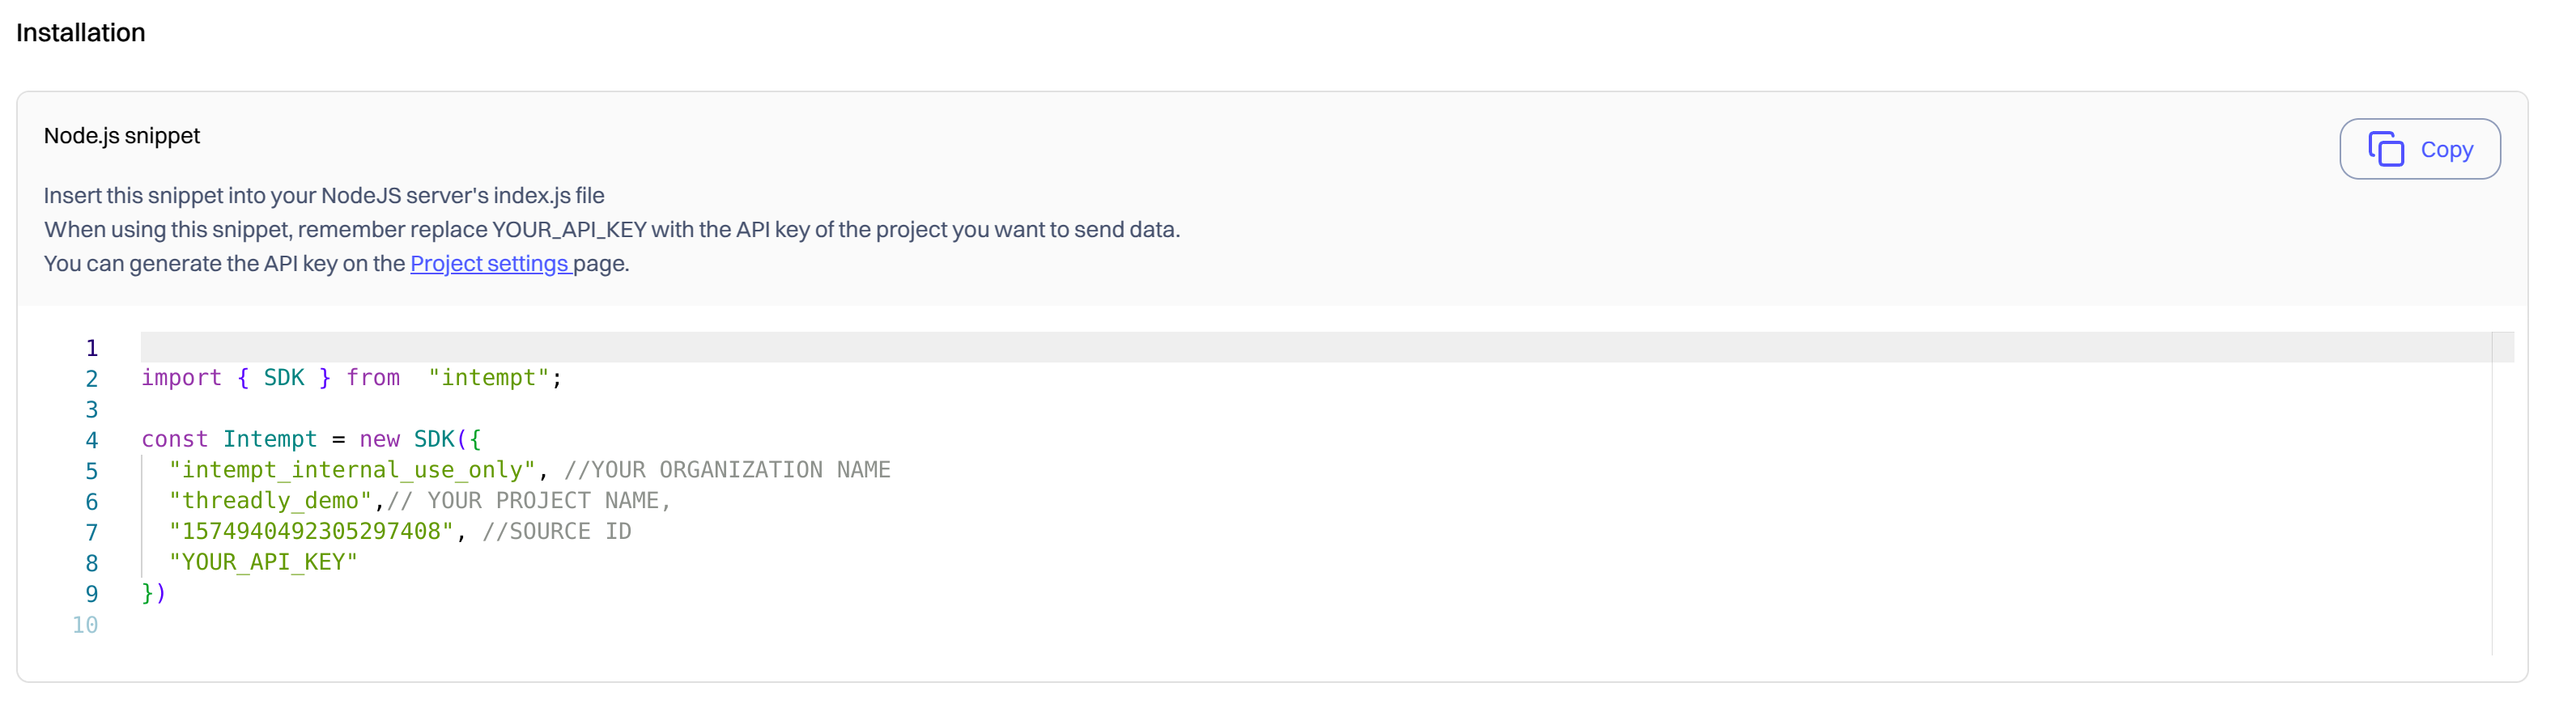Click line number 10 in code gutter
The width and height of the screenshot is (2576, 725).
pyautogui.click(x=85, y=625)
